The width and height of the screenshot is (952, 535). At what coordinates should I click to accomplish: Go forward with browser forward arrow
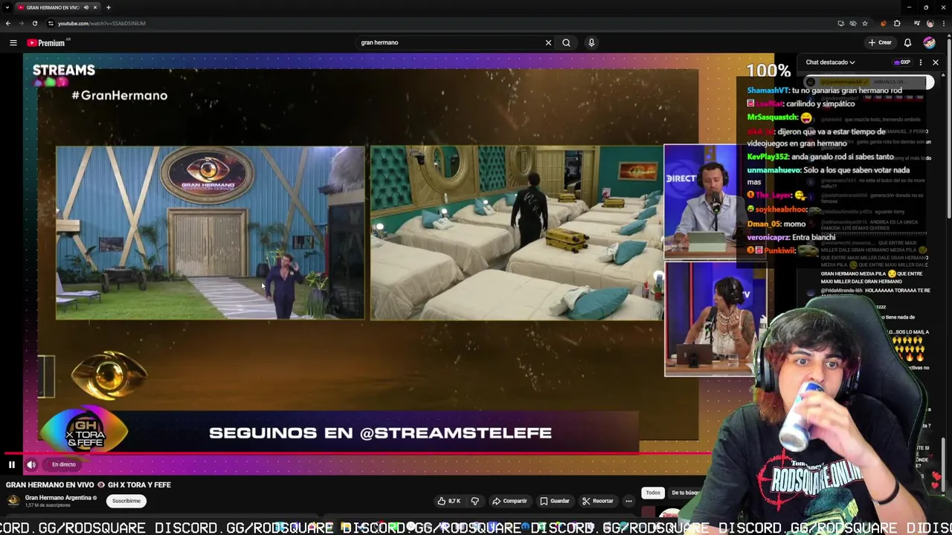coord(21,23)
